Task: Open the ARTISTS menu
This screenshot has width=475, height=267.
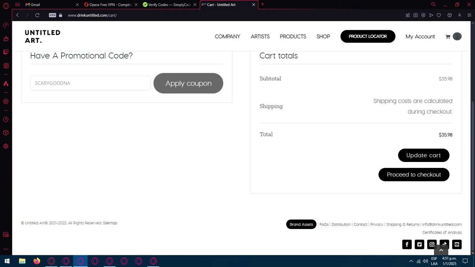Action: tap(260, 36)
